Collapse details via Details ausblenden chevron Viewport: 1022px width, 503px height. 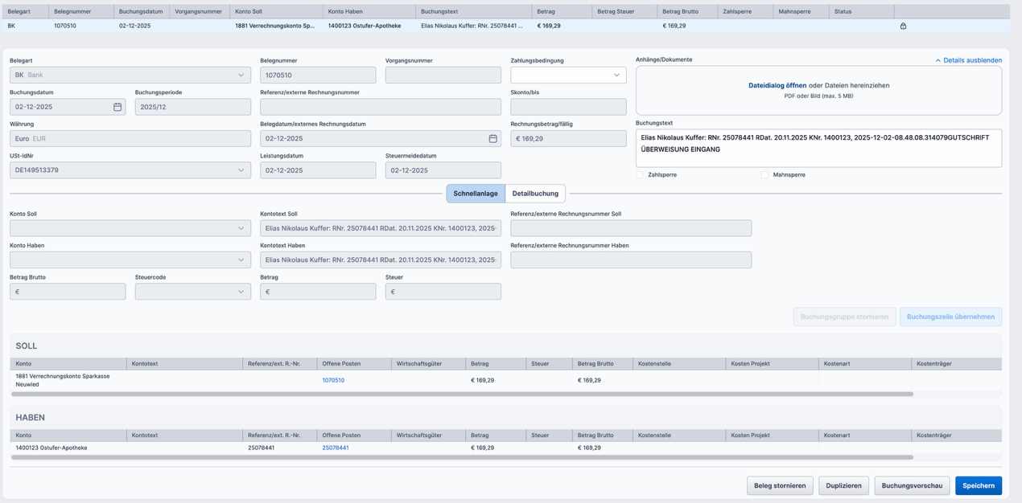click(x=938, y=60)
